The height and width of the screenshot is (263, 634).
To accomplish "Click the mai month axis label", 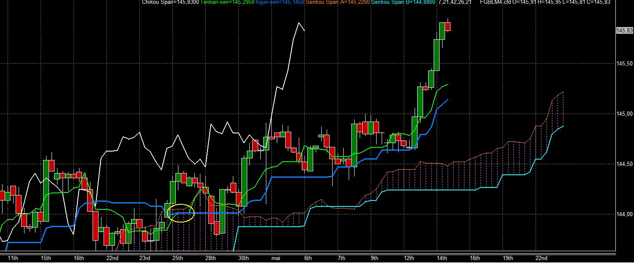I will pos(276,258).
